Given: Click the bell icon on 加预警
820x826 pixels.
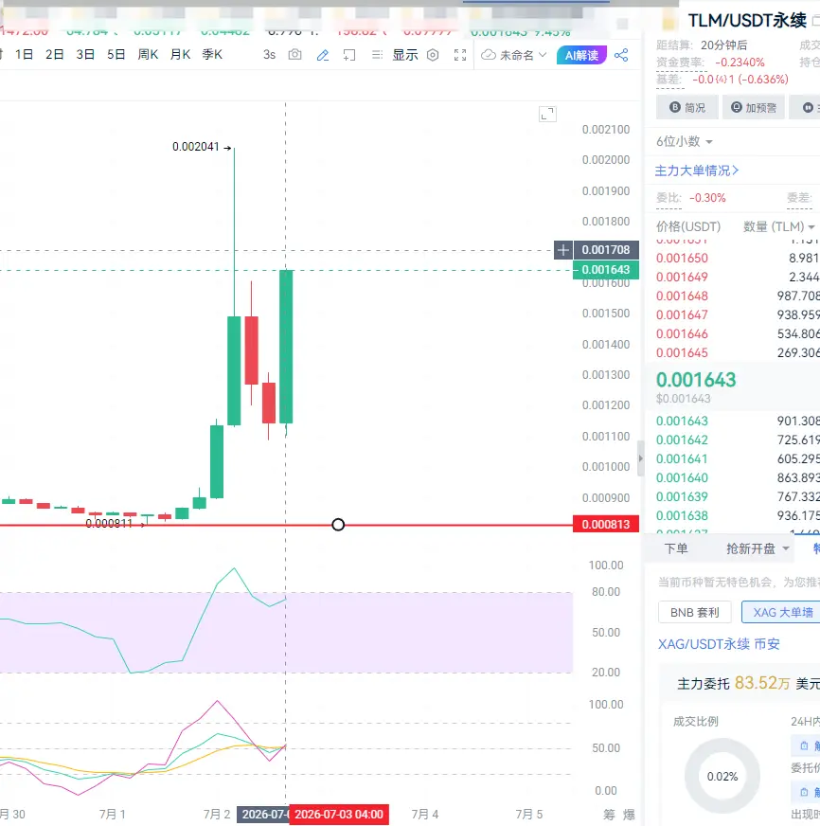Looking at the screenshot, I should click(x=737, y=107).
